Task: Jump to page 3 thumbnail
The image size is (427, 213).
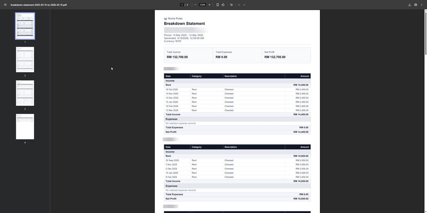Action: (25, 93)
